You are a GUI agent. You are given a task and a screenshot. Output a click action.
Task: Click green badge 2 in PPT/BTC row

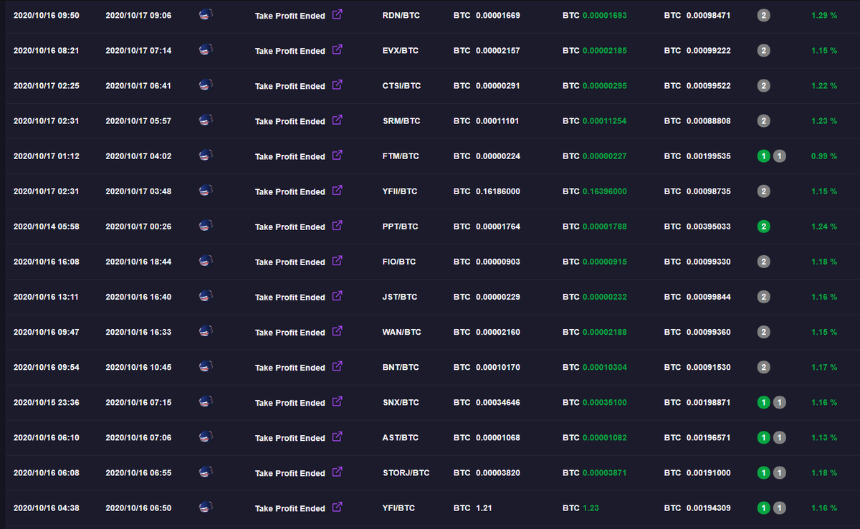coord(764,227)
